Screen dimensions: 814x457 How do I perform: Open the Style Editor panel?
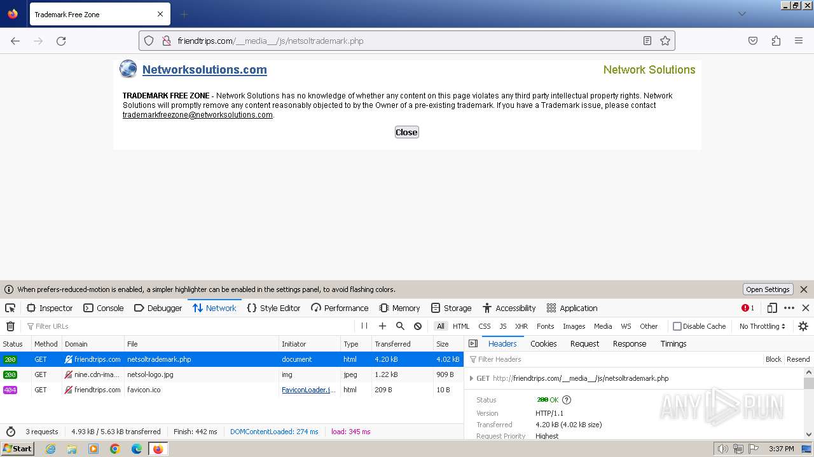click(x=273, y=308)
